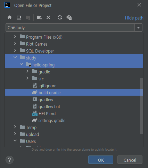
Task: Click the Riot Games folder icon
Action: tap(22, 43)
